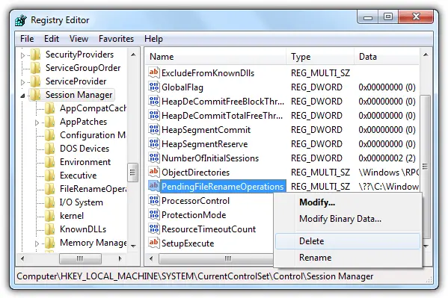Click the ResourceTimeoutCount DWORD icon
Viewport: 448px width, 298px height.
[x=154, y=229]
